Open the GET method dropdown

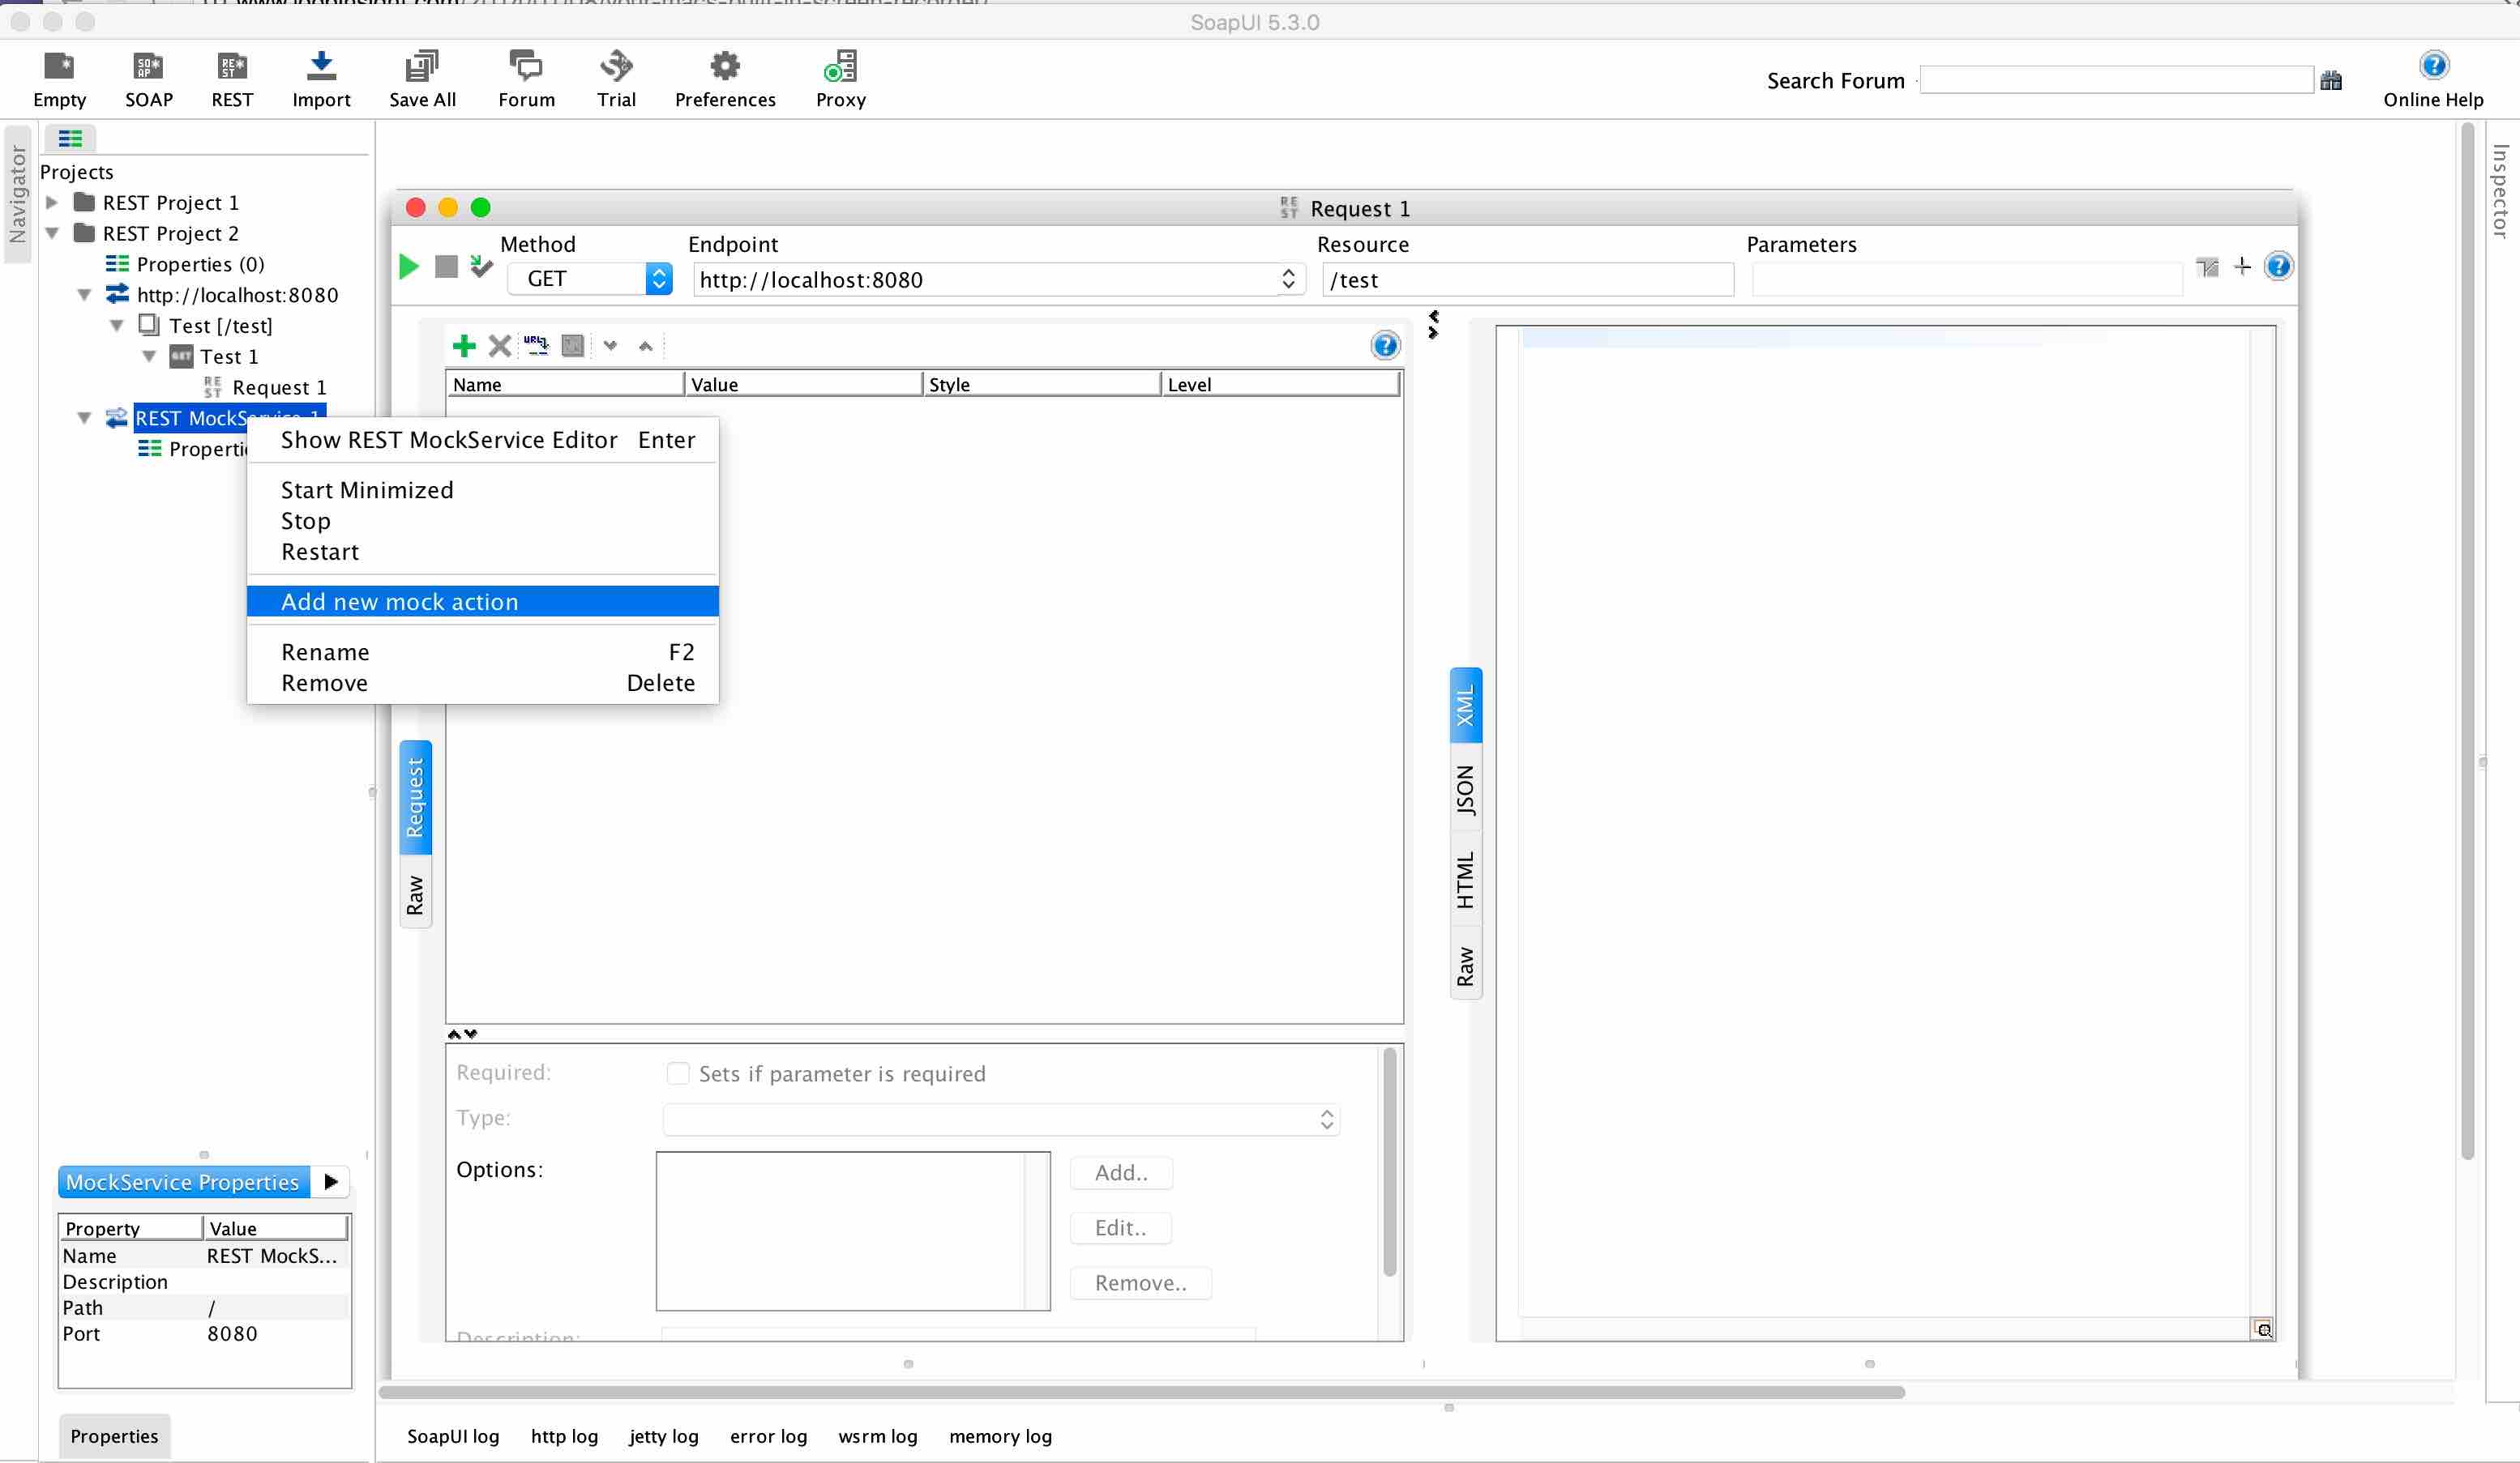pyautogui.click(x=590, y=279)
